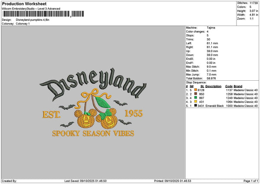Click the design name 'Disneyland pumpkins 4,8in'
Viewport: 260px width, 184px height.
click(32, 20)
